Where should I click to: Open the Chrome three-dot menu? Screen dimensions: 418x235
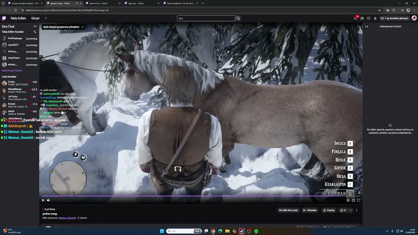coord(414,10)
